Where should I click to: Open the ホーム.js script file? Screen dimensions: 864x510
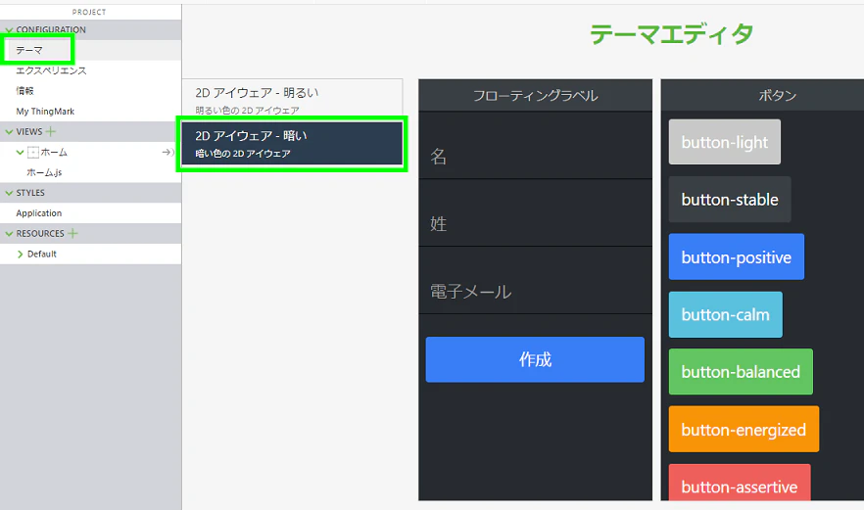(44, 172)
